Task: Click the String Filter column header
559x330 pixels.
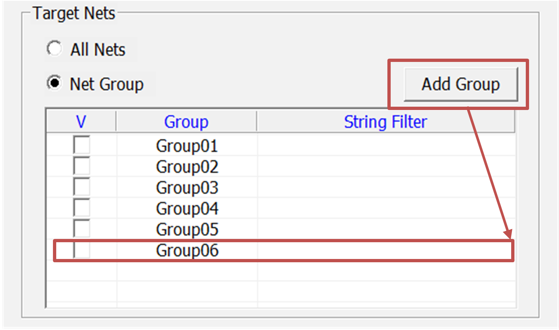Action: click(385, 122)
